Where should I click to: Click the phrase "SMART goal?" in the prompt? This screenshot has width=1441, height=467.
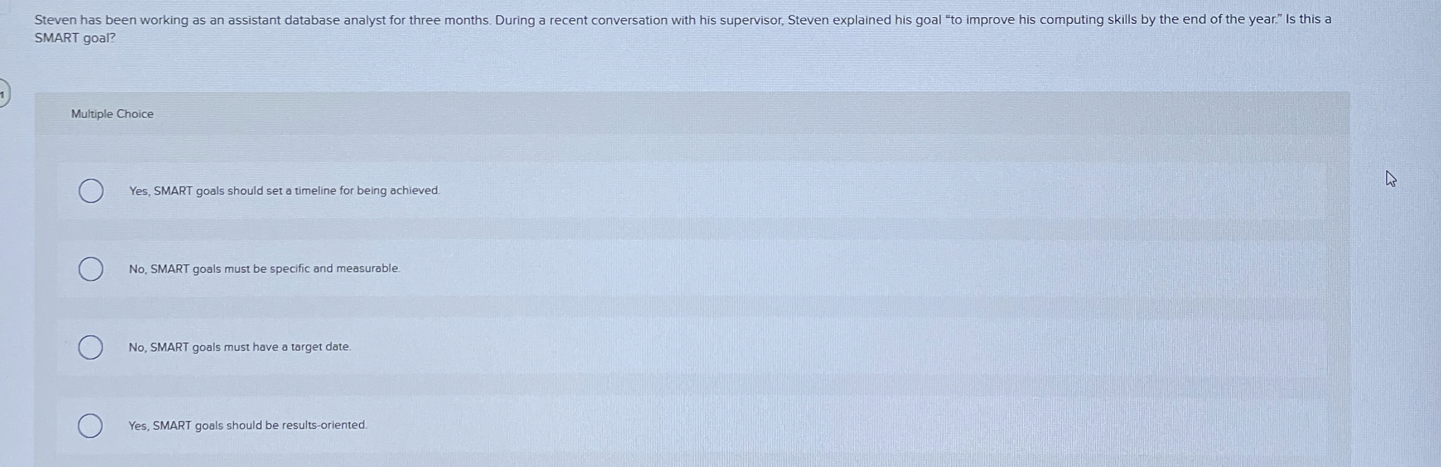click(74, 39)
